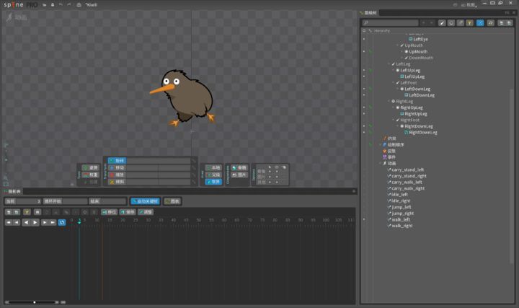
Task: Collapse the RightLeg bone node
Action: point(389,101)
